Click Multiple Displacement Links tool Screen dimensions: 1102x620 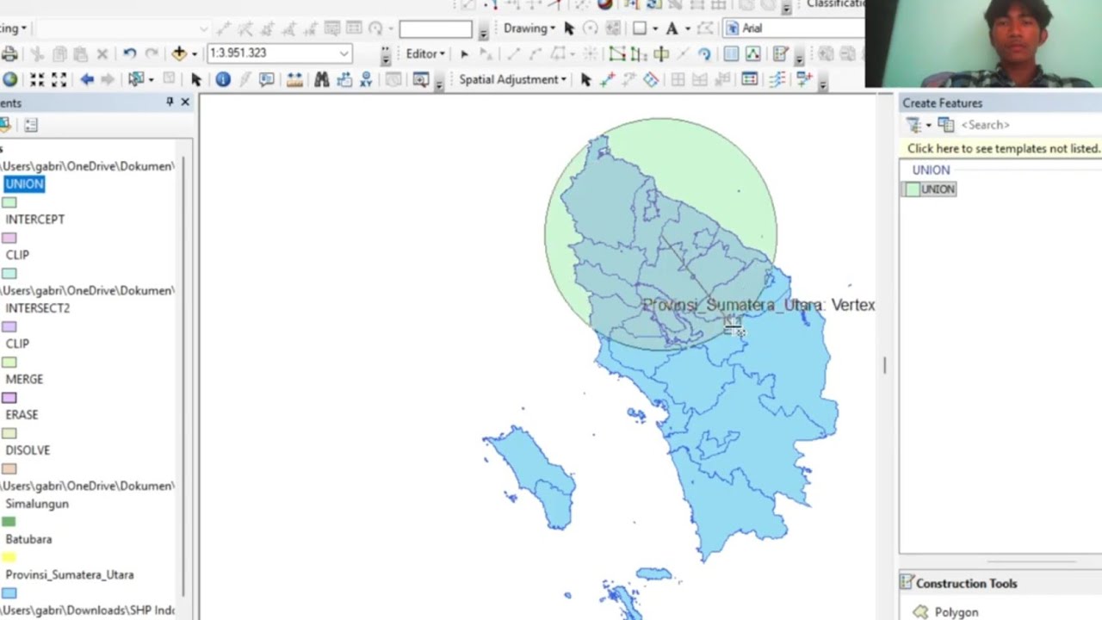[x=652, y=79]
